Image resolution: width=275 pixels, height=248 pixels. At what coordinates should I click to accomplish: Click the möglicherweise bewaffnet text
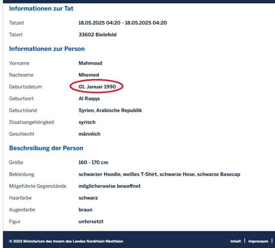pyautogui.click(x=110, y=186)
